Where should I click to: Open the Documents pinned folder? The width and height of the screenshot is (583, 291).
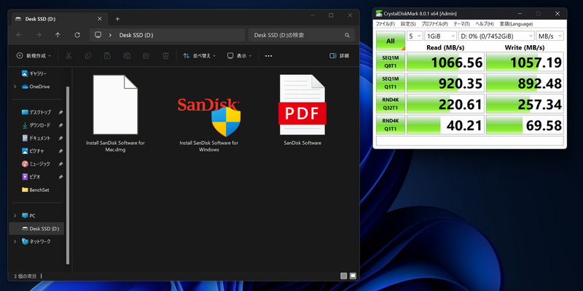click(x=36, y=138)
